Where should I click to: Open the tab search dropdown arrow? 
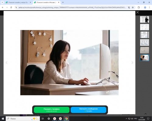[2, 2]
